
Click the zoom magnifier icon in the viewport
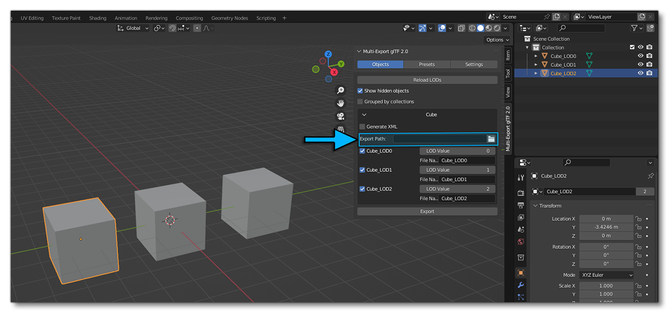tap(340, 91)
